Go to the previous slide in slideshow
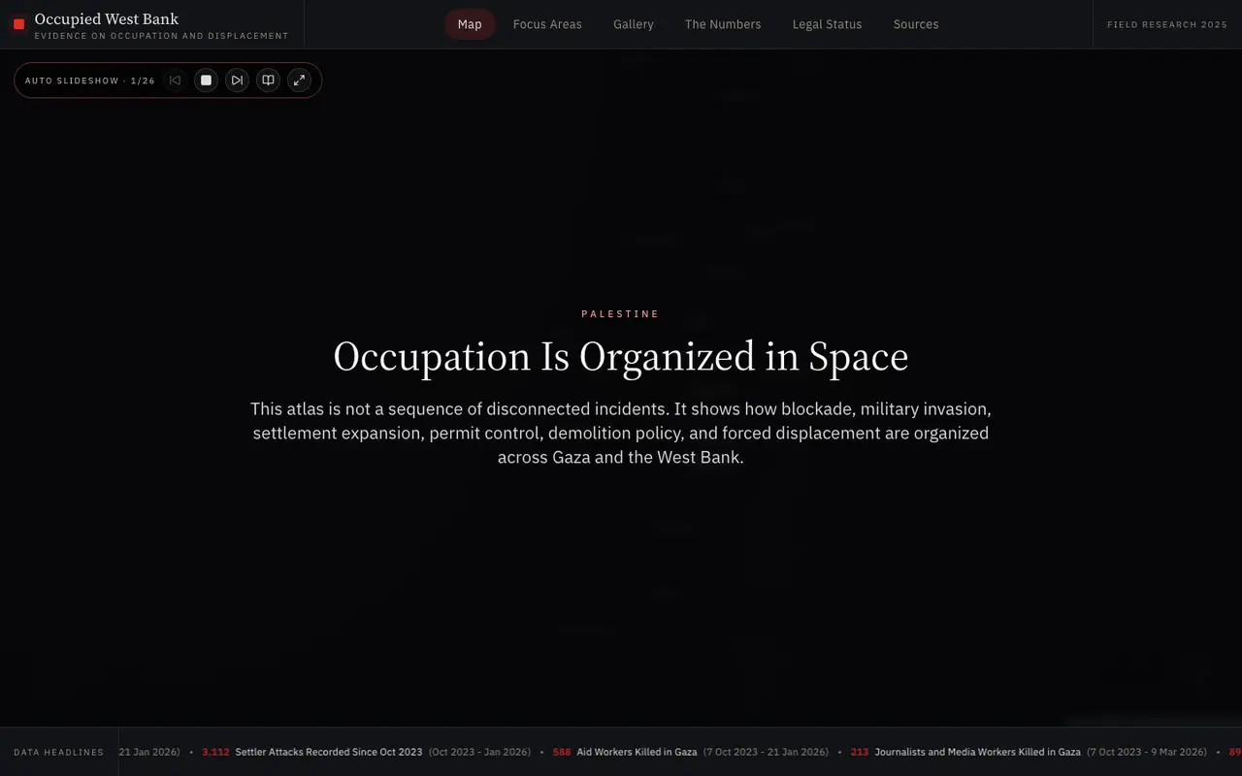 (x=175, y=81)
